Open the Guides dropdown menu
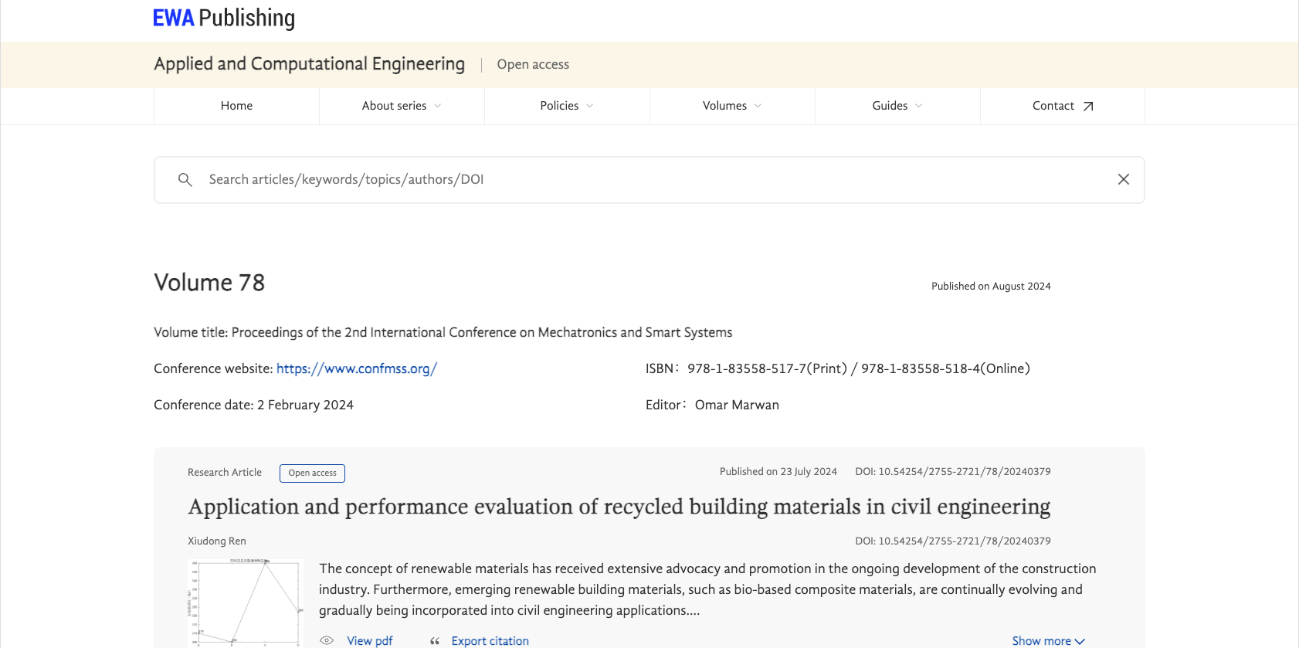This screenshot has height=648, width=1299. (897, 106)
